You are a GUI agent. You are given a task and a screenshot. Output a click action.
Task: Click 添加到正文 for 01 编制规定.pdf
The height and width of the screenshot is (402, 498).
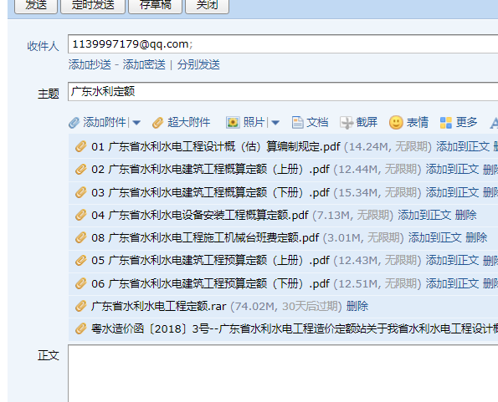coord(463,146)
